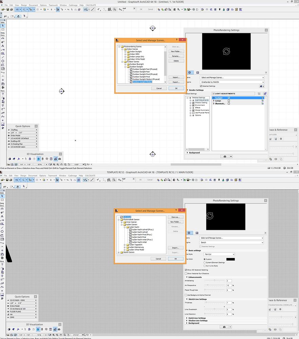This screenshot has width=299, height=339.
Task: Collapse Render Settings section in upper panel
Action: [187, 90]
